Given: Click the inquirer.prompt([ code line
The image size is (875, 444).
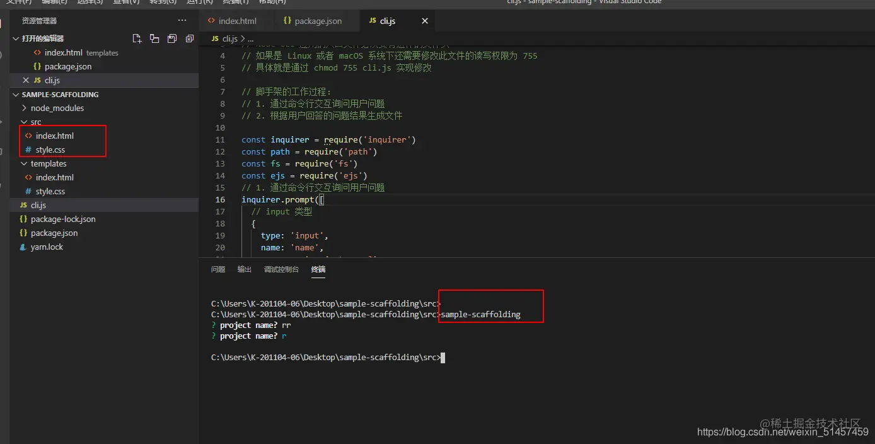Looking at the screenshot, I should tap(282, 199).
